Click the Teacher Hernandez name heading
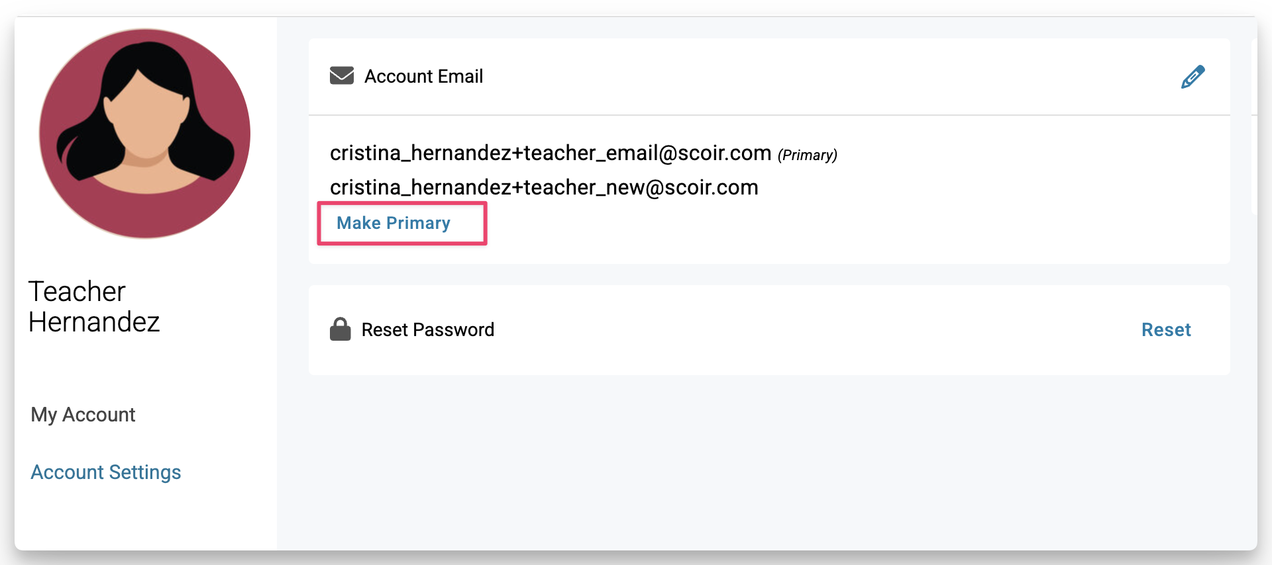This screenshot has width=1272, height=565. click(x=94, y=306)
